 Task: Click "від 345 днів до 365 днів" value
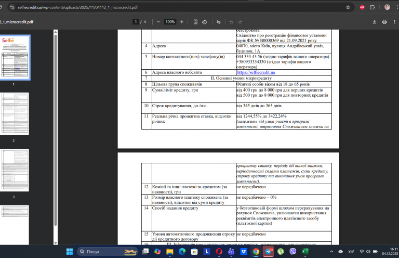click(259, 106)
